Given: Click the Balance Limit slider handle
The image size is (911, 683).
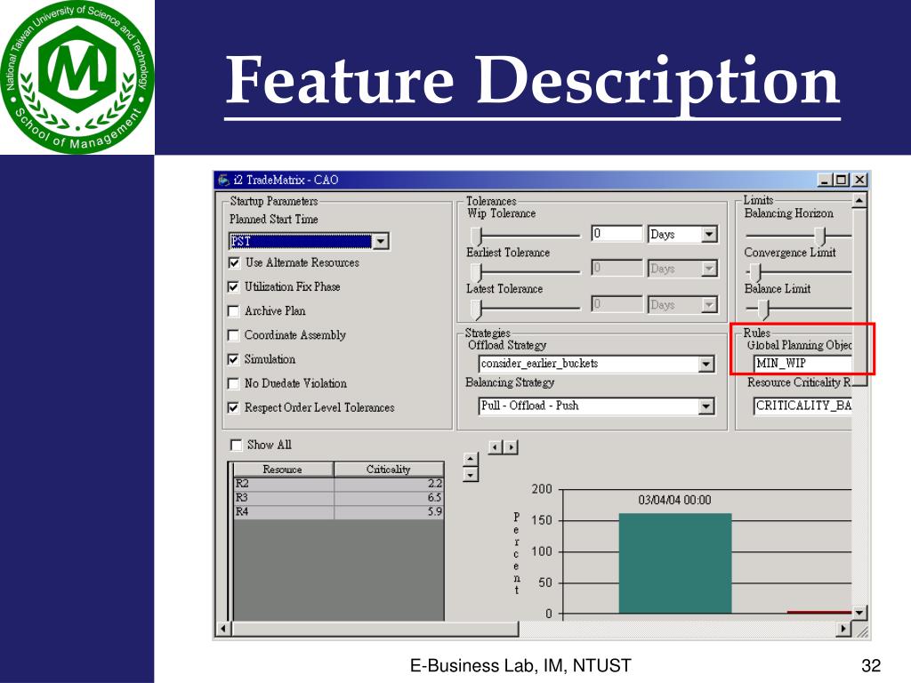Looking at the screenshot, I should point(763,309).
